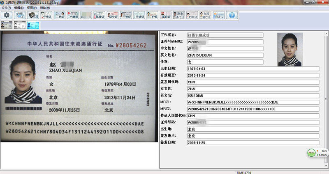Open the 视图(V) menu
Screen dimensions: 329x174
(32, 8)
